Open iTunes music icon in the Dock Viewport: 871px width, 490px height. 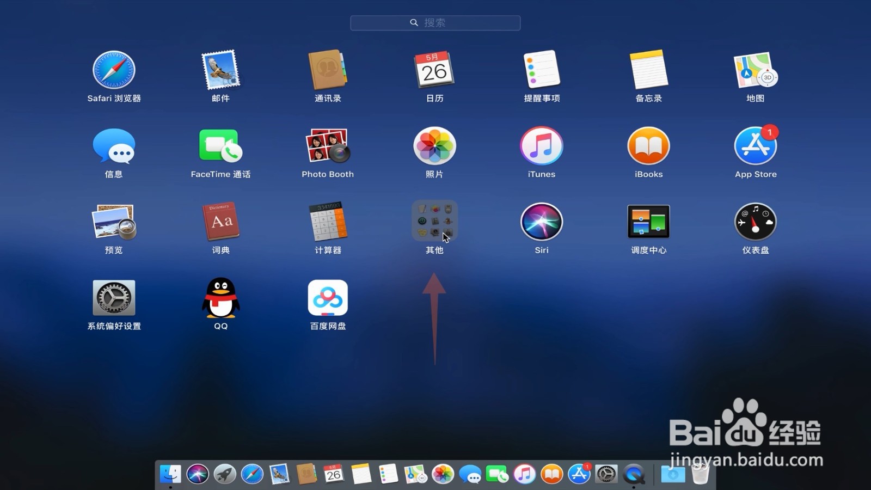tap(524, 474)
